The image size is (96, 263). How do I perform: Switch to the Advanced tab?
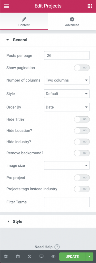72,22
